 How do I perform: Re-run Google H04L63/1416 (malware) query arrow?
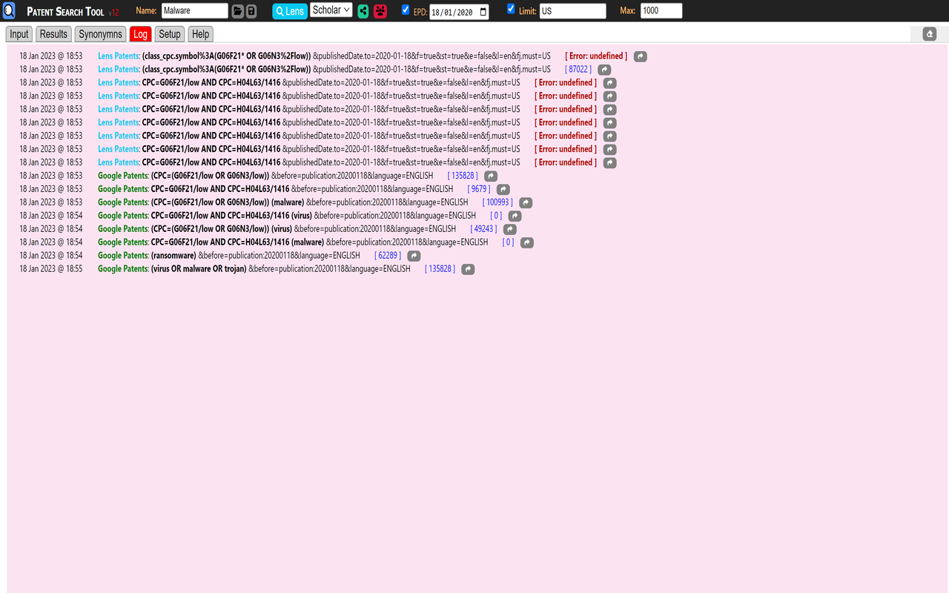[526, 243]
